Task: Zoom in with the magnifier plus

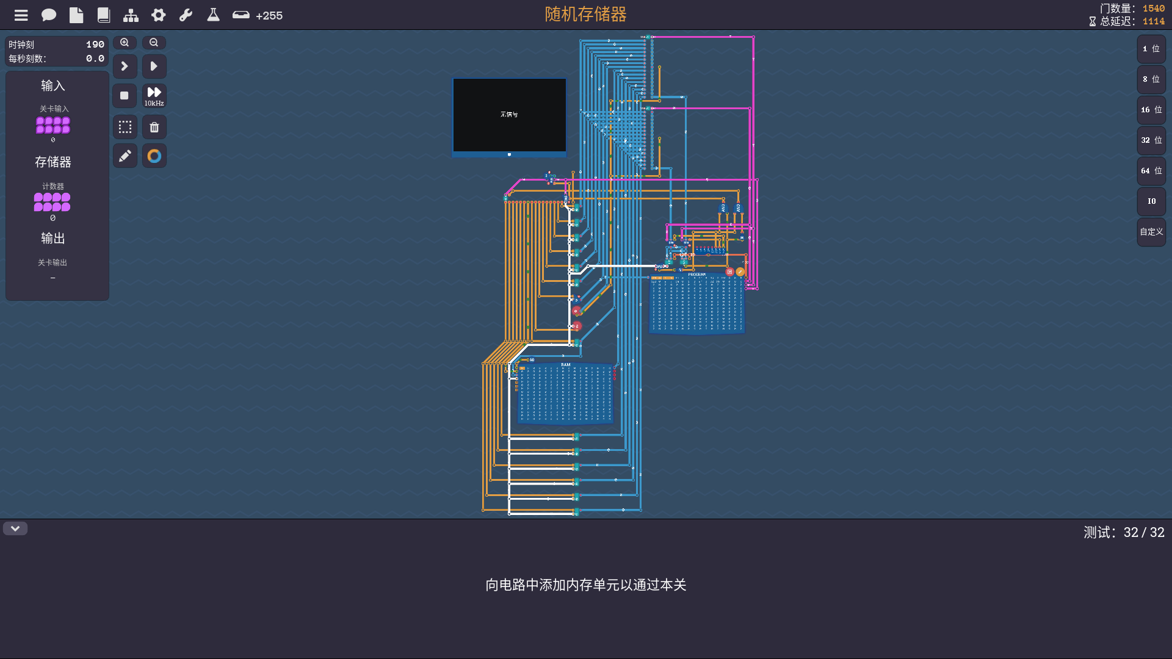Action: (x=125, y=43)
